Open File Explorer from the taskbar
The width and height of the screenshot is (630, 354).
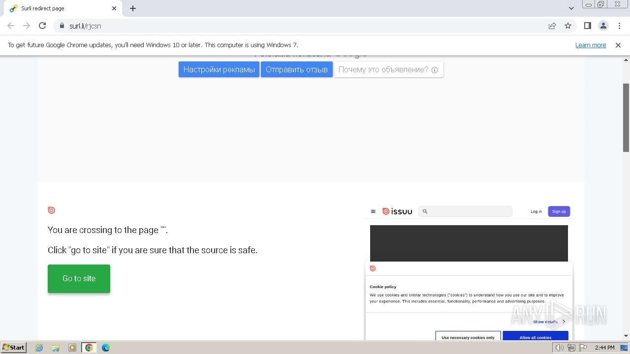click(56, 348)
